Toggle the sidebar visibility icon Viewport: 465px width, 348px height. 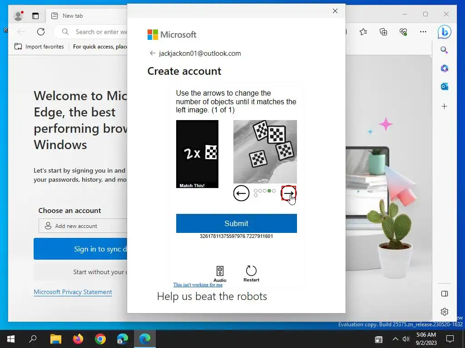pyautogui.click(x=444, y=294)
